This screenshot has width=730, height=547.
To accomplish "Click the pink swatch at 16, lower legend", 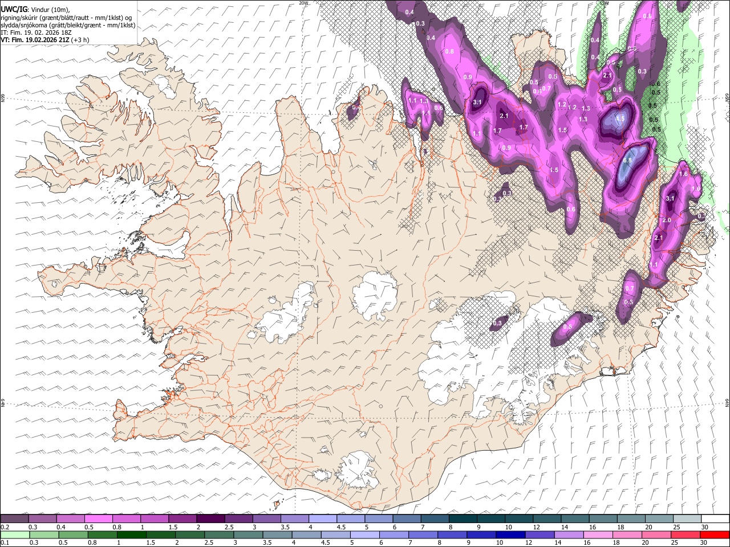I will point(598,534).
